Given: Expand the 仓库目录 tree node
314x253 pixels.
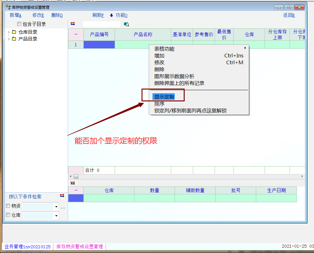Looking at the screenshot, I should point(9,32).
